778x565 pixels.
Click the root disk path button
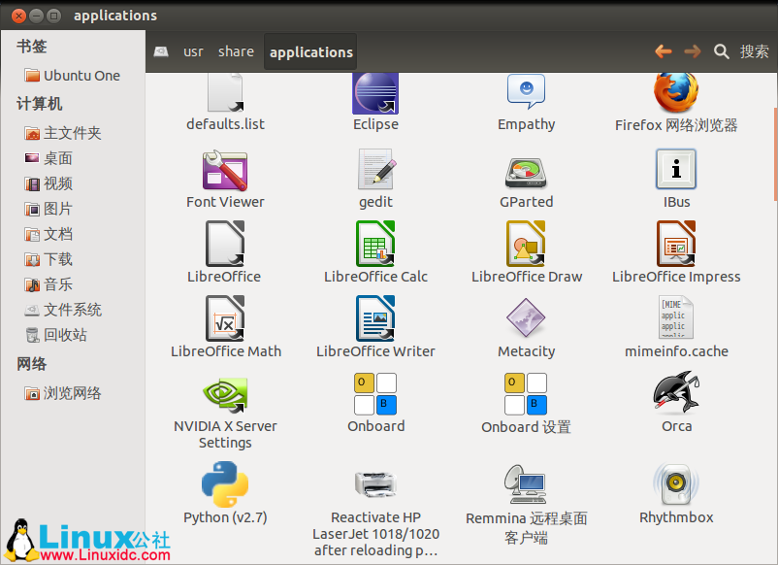click(161, 51)
